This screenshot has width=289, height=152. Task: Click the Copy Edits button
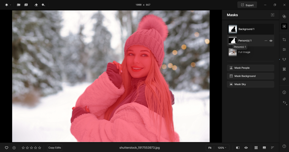(x=55, y=148)
